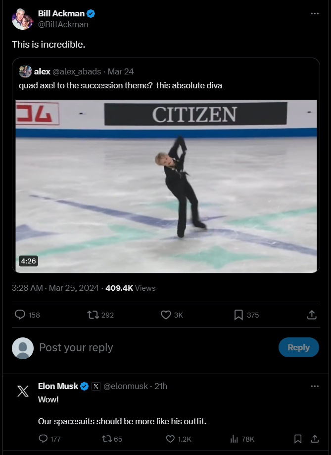Share Bill Ackman's post via share icon
Screen dimensions: 331x455
click(312, 315)
